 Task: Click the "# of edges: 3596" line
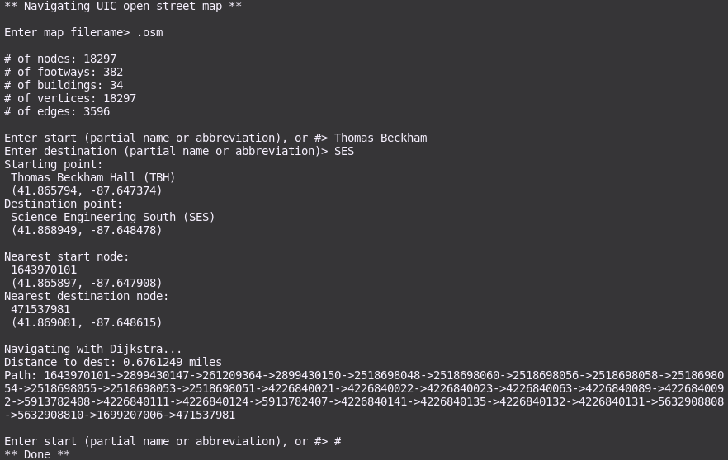[57, 112]
